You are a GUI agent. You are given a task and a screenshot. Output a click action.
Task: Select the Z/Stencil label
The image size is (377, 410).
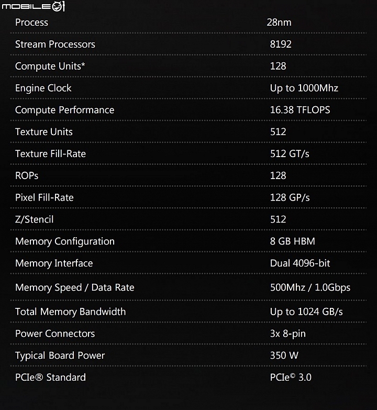tap(34, 219)
